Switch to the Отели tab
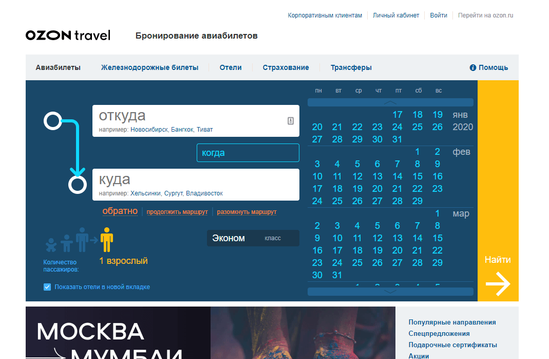 click(231, 67)
